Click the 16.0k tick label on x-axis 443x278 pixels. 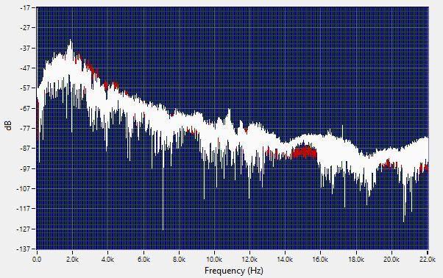(320, 259)
